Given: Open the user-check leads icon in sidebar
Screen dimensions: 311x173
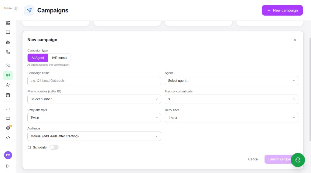Looking at the screenshot, I should click(x=8, y=85).
